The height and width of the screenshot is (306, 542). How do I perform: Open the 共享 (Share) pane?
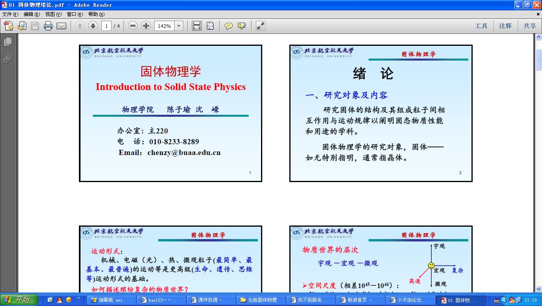(530, 26)
